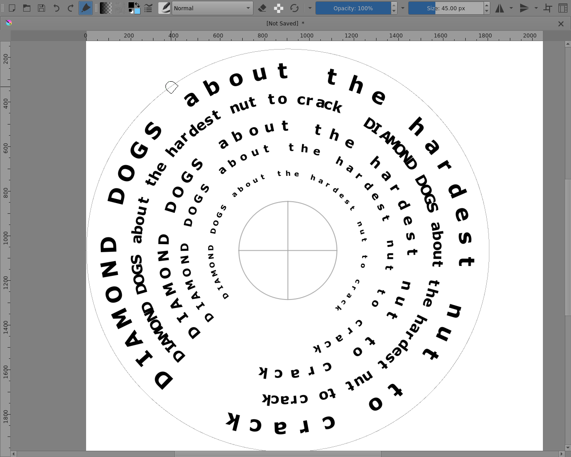
Task: Open the Normal blending mode dropdown
Action: coord(212,8)
